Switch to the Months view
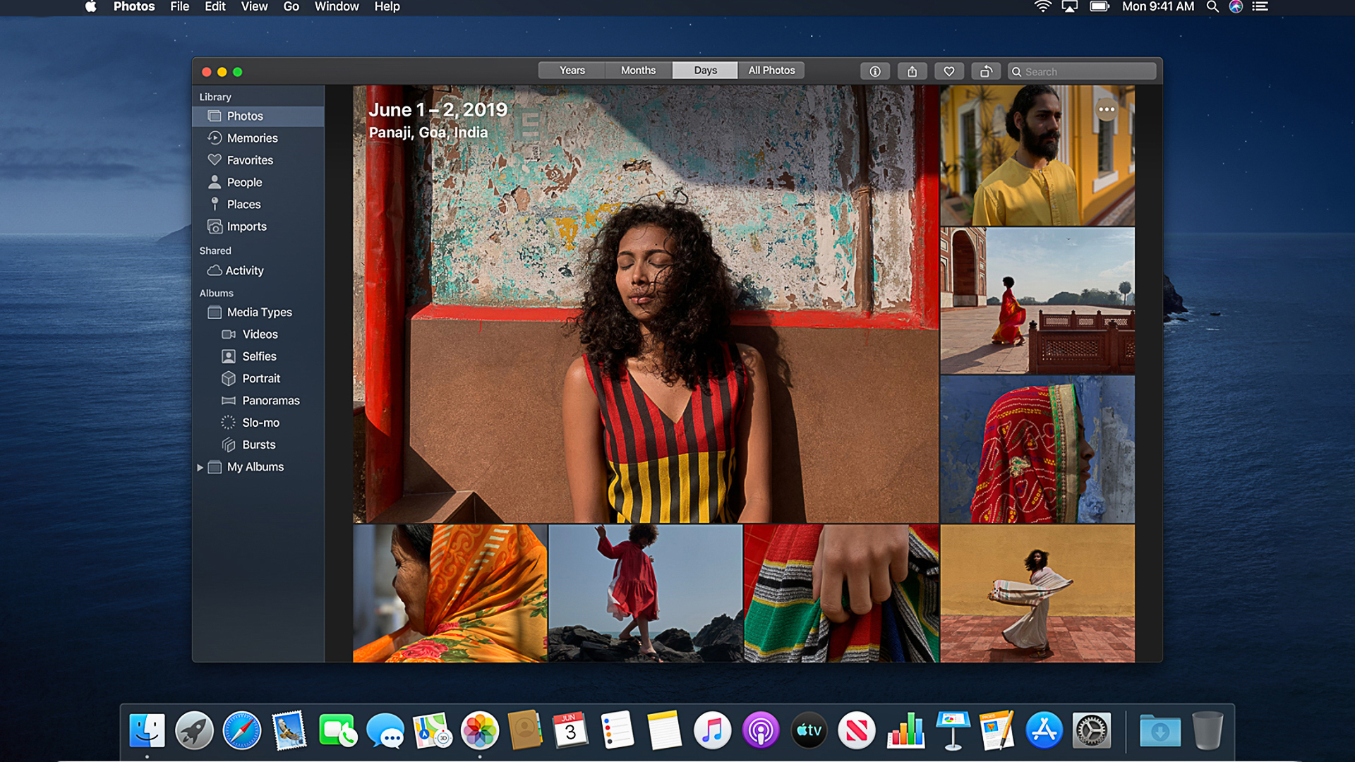The image size is (1355, 762). pyautogui.click(x=638, y=71)
